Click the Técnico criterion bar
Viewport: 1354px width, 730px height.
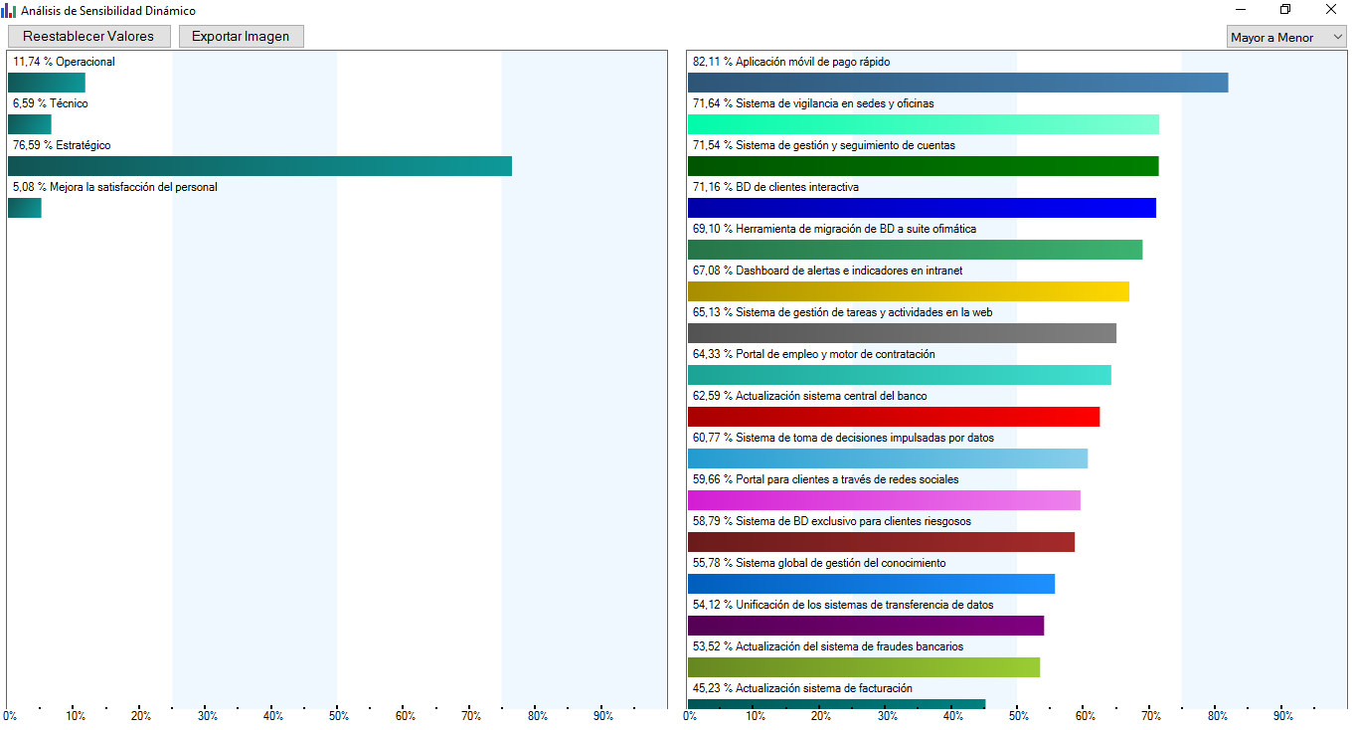(30, 124)
